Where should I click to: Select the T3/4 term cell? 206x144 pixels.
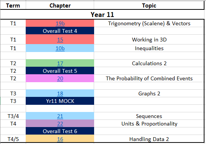click(x=13, y=116)
